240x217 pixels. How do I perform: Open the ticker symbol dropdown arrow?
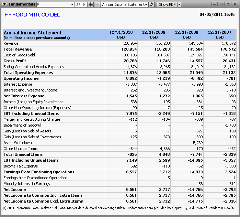[72, 4]
